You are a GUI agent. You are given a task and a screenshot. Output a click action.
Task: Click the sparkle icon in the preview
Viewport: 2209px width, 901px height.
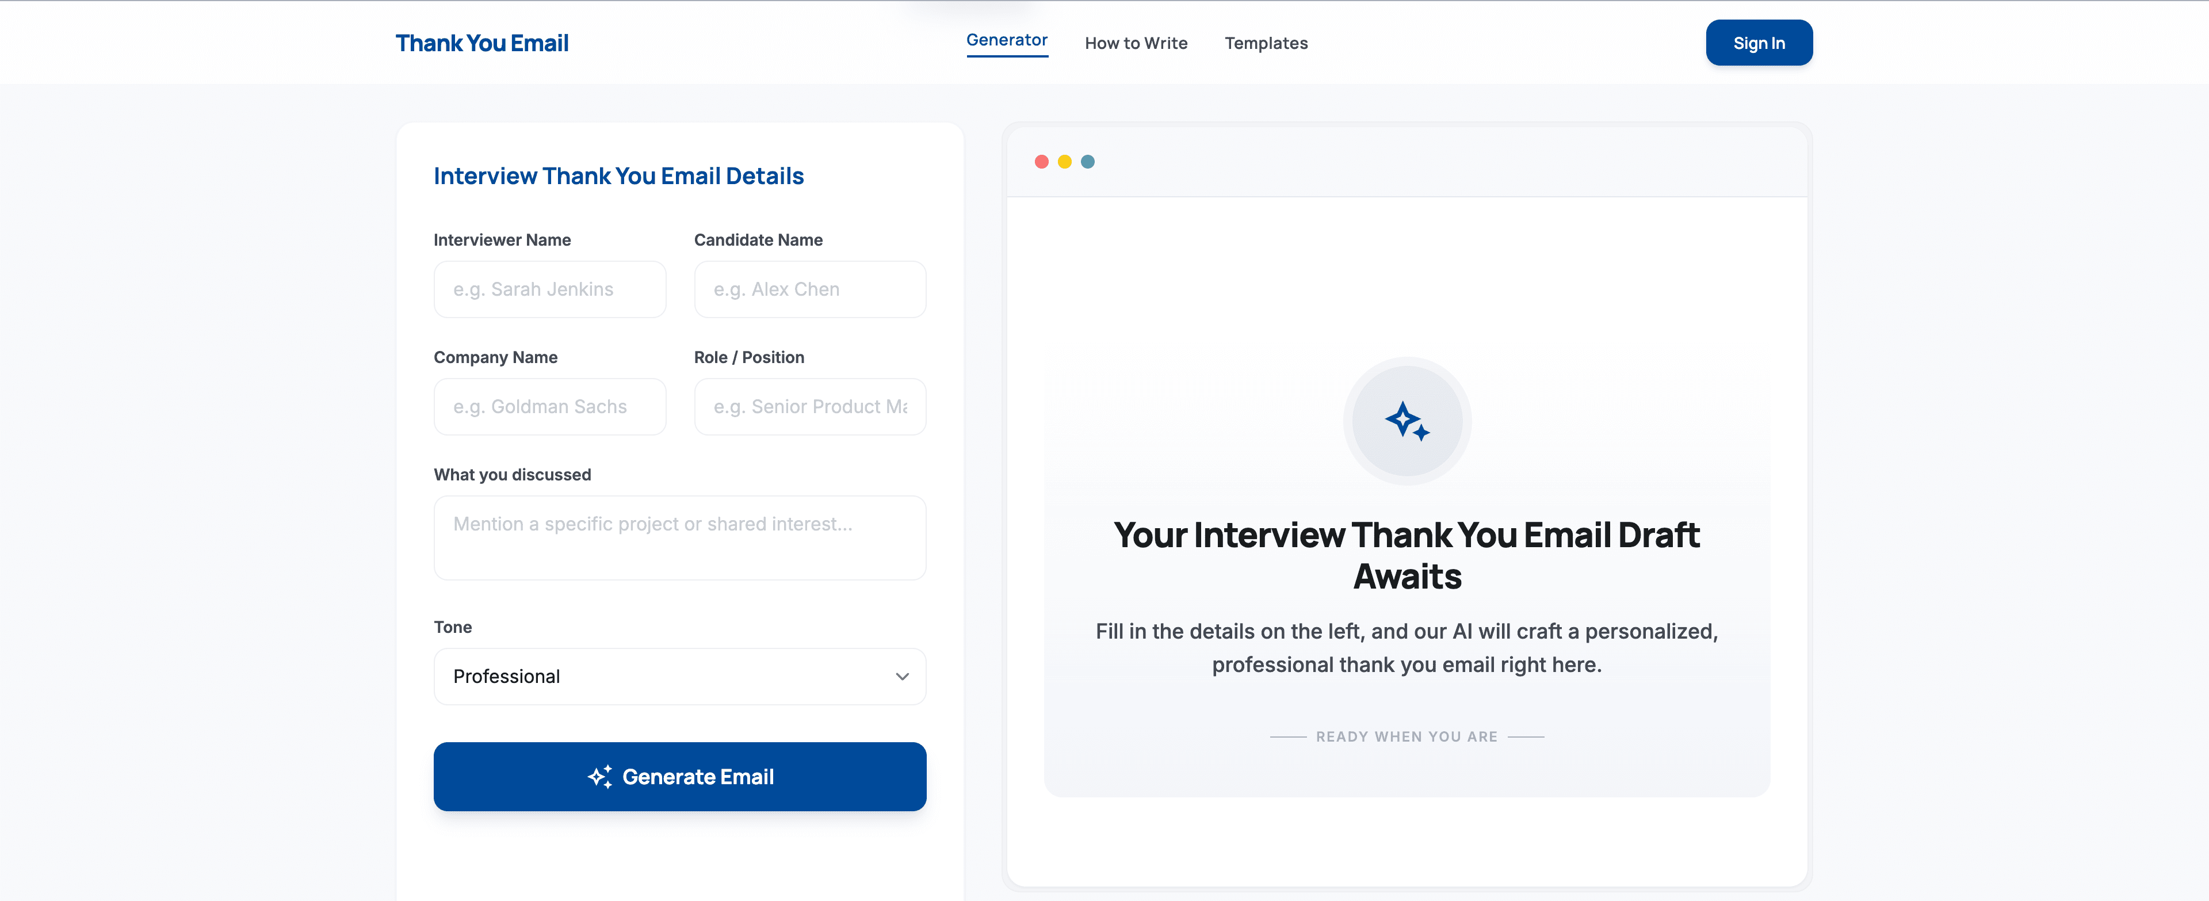pos(1407,421)
